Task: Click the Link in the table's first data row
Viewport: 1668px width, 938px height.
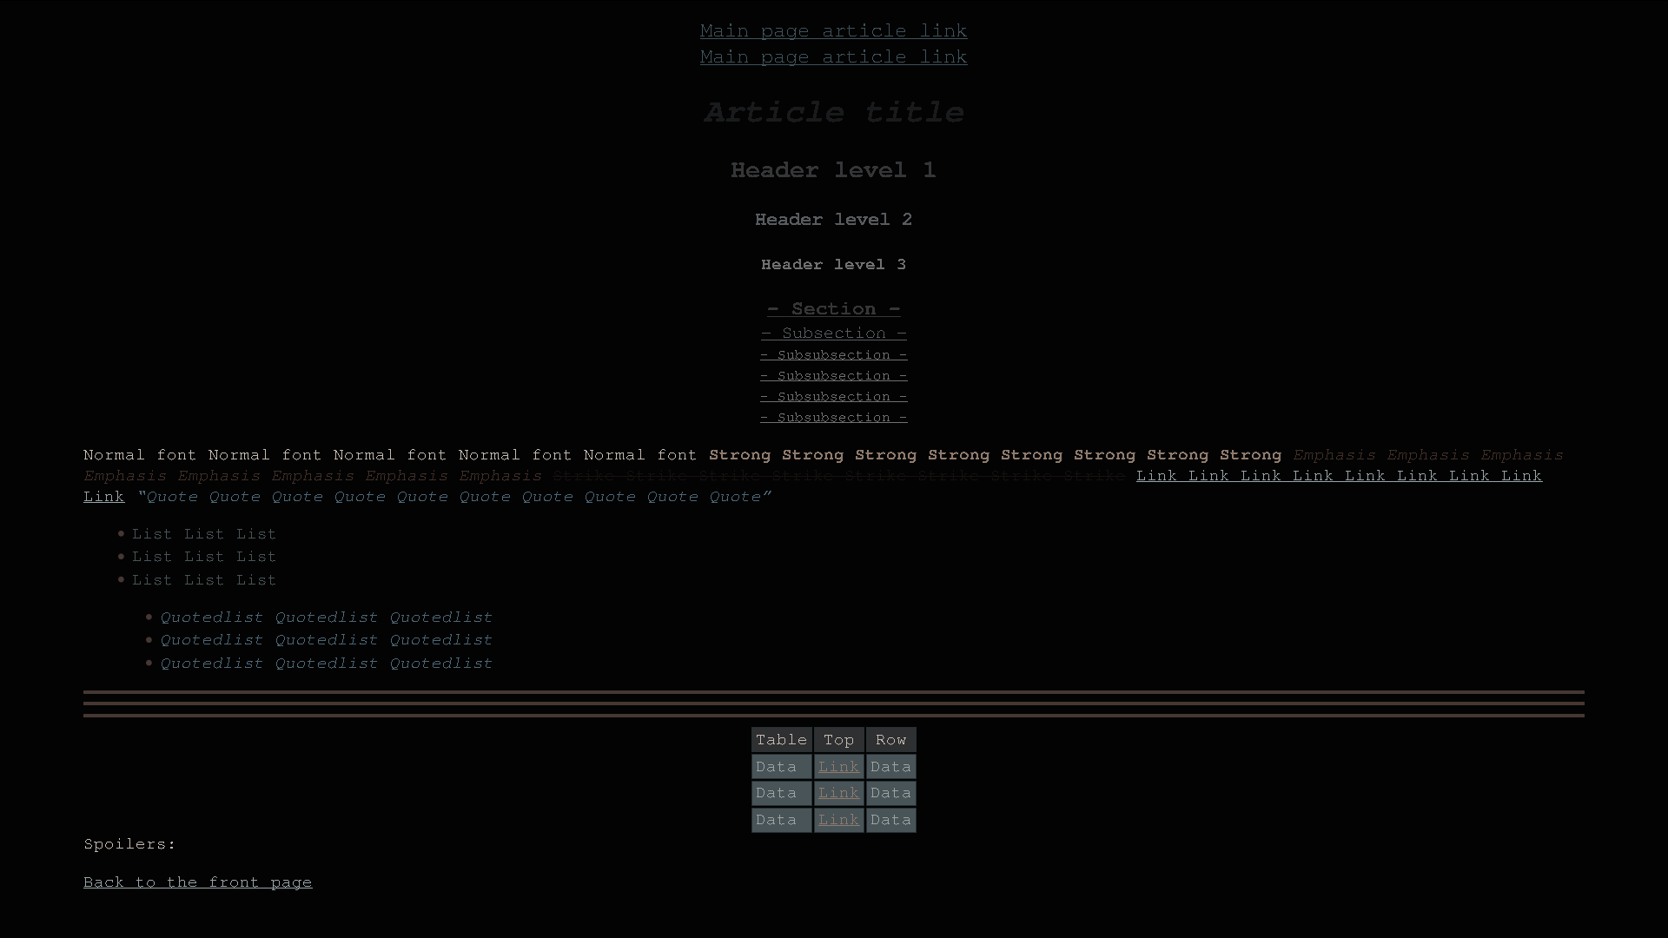Action: 838,766
